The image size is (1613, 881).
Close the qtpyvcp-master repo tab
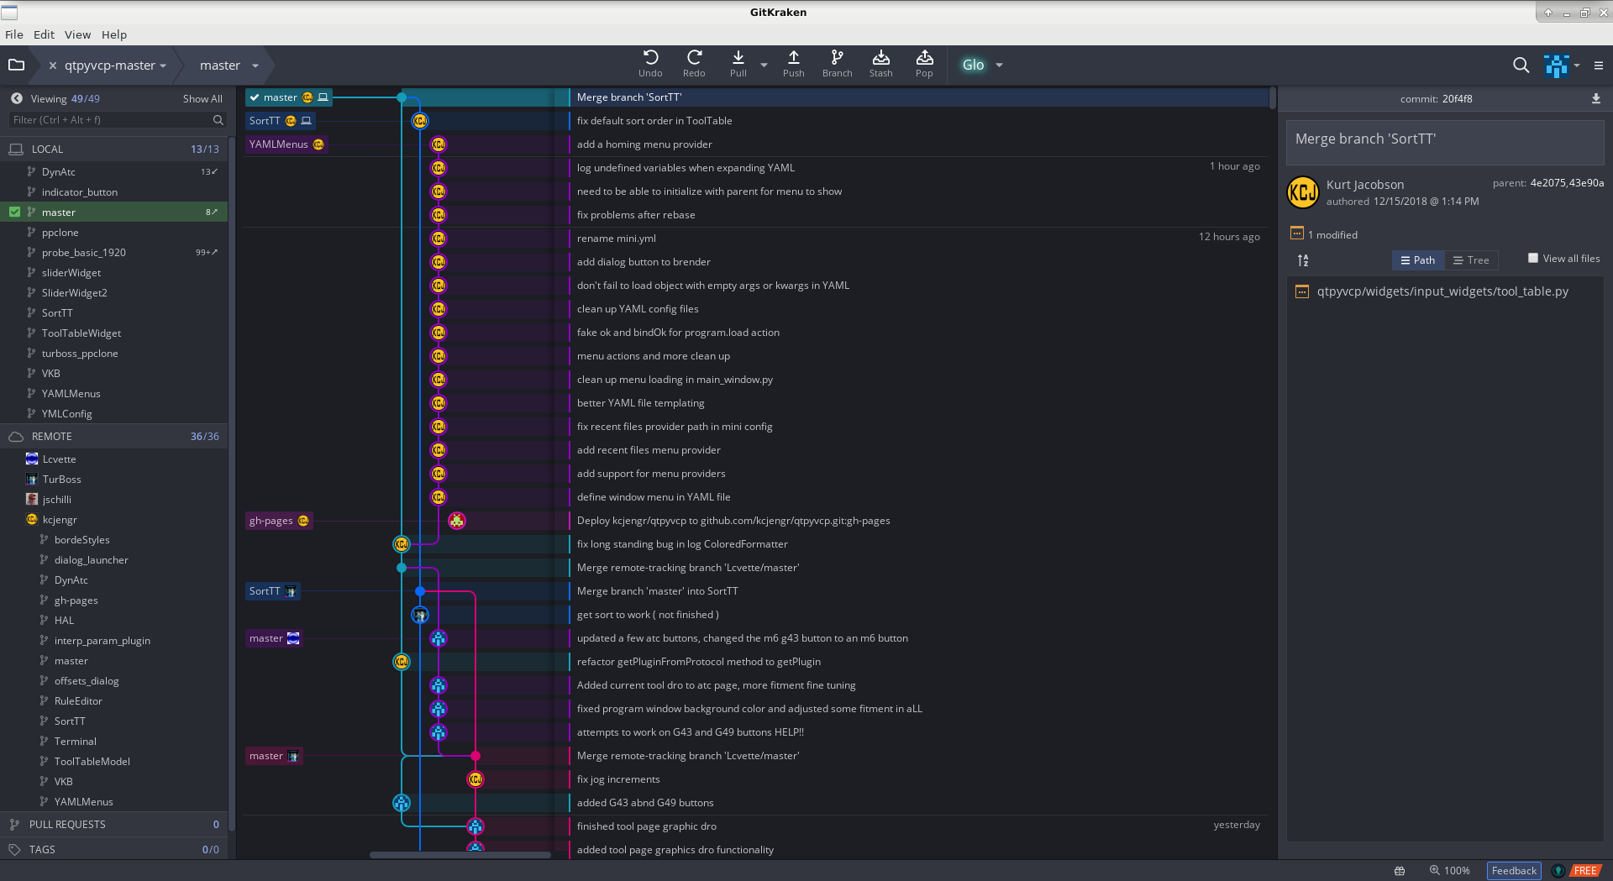click(53, 66)
